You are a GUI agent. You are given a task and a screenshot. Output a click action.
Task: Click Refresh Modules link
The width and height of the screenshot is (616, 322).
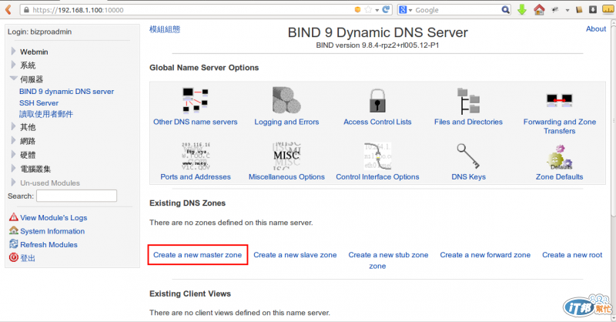tap(49, 244)
